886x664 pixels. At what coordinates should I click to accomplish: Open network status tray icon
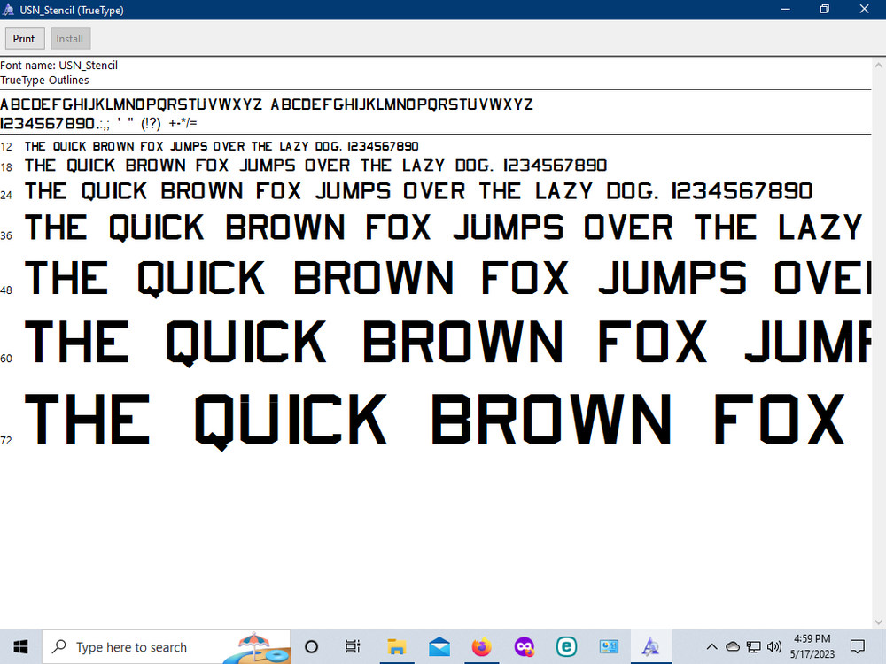753,647
